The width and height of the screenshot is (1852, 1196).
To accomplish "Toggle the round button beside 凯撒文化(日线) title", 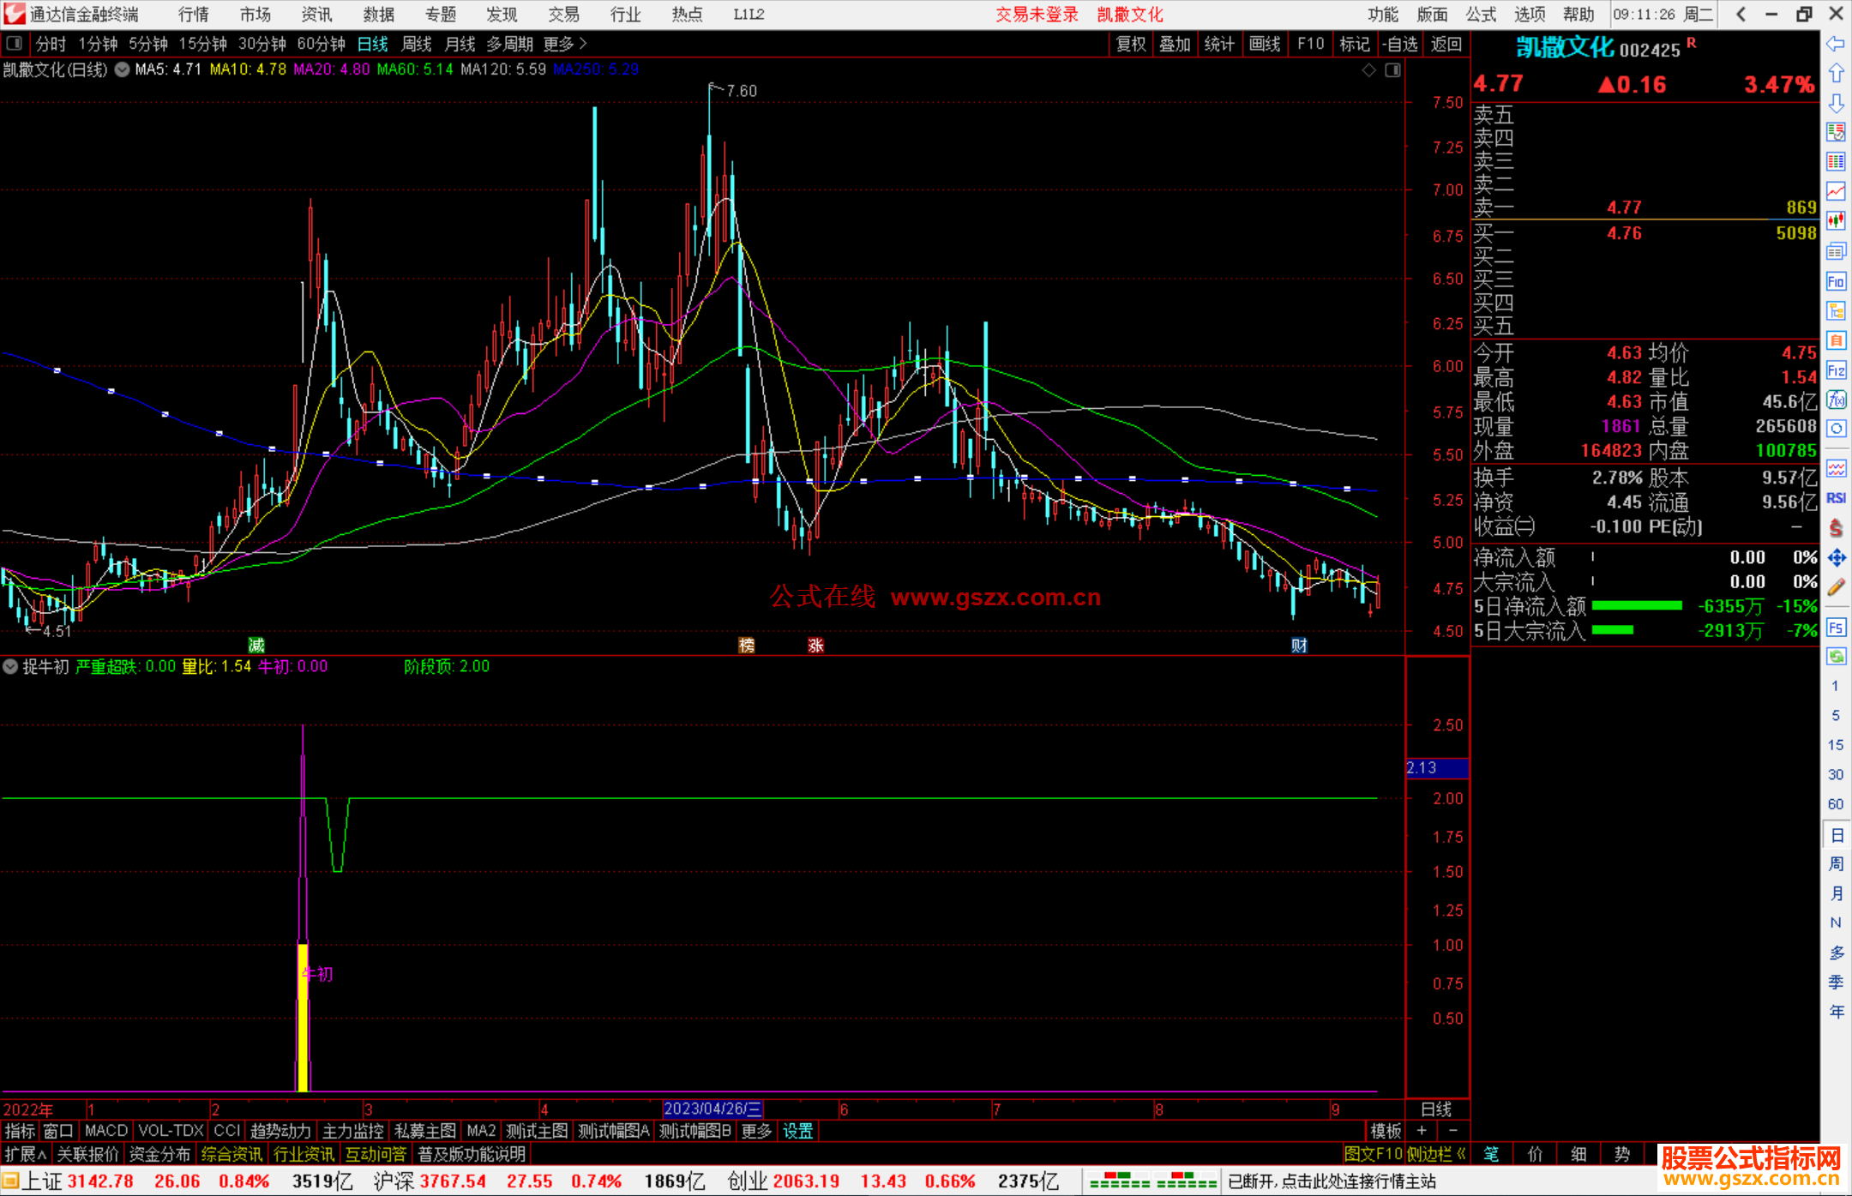I will tap(123, 69).
